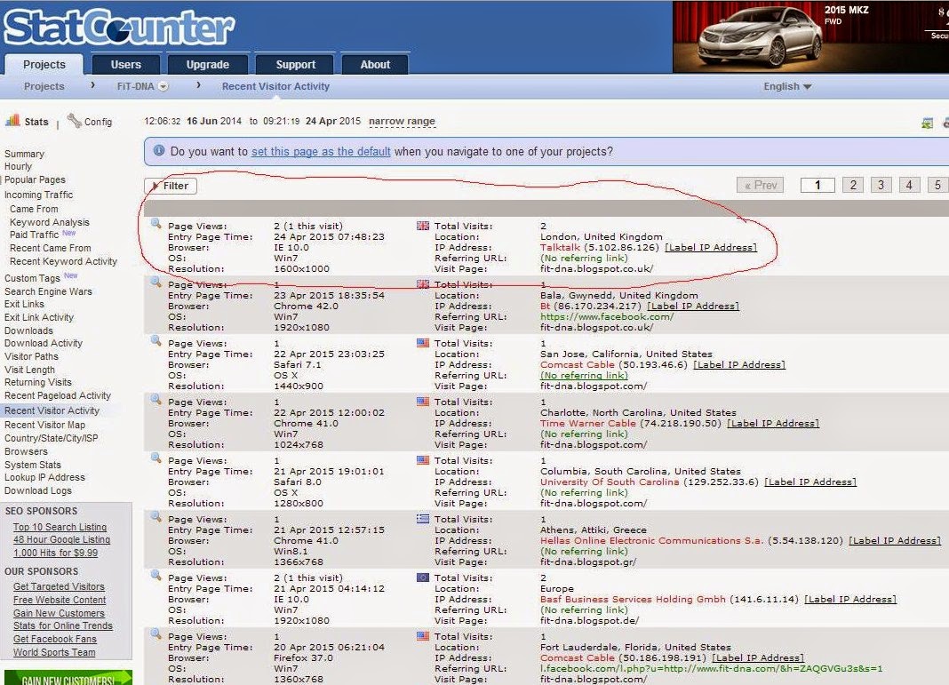
Task: Open Hourly stats in sidebar
Action: click(18, 166)
